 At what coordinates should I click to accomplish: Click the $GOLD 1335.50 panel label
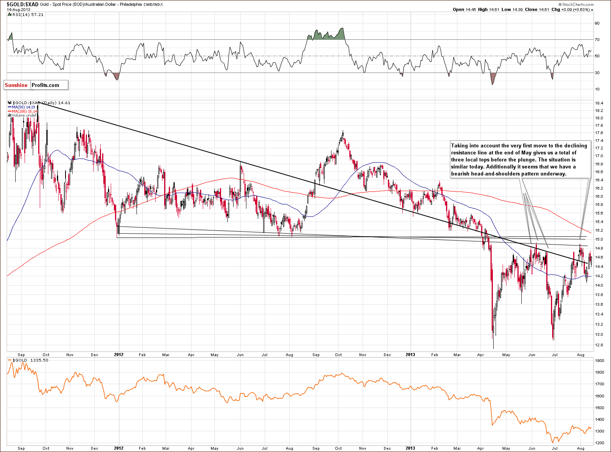click(x=30, y=360)
